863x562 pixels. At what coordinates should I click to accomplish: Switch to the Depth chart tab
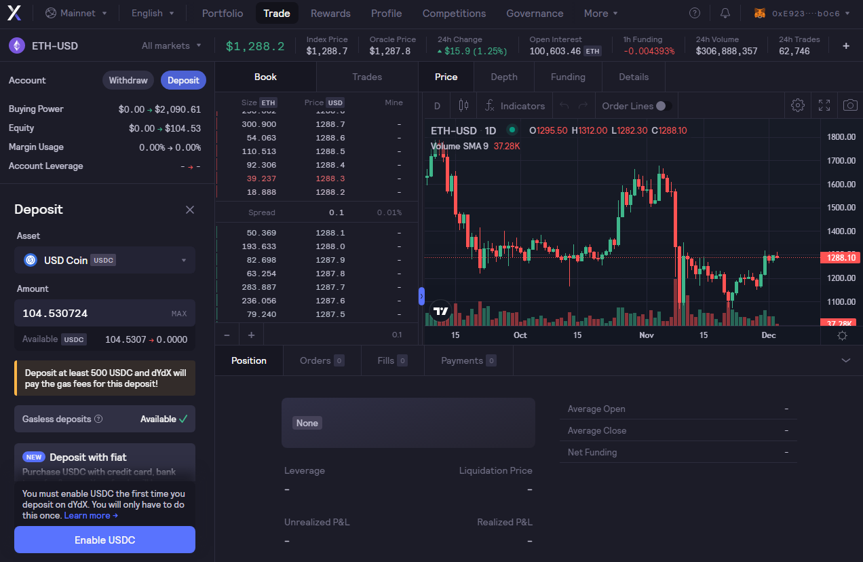pos(504,77)
